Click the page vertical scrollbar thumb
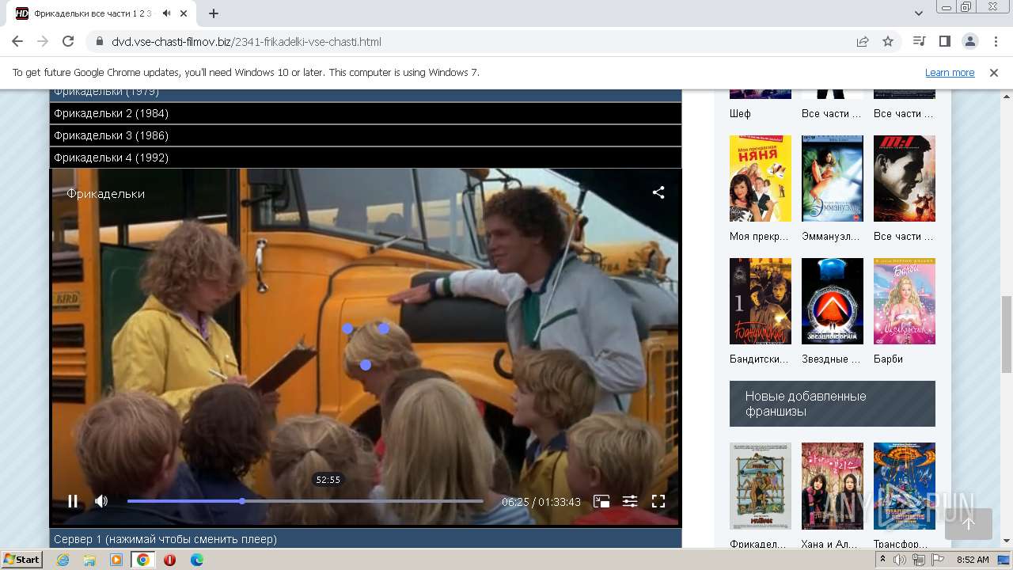Image resolution: width=1013 pixels, height=570 pixels. [1007, 332]
